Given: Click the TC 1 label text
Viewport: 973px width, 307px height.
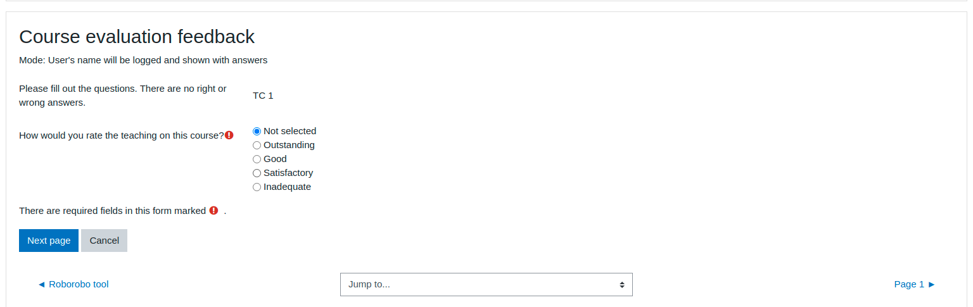Looking at the screenshot, I should [x=263, y=96].
